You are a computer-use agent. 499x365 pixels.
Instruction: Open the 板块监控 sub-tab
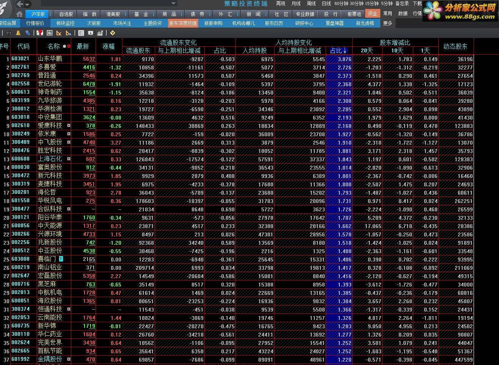(65, 23)
